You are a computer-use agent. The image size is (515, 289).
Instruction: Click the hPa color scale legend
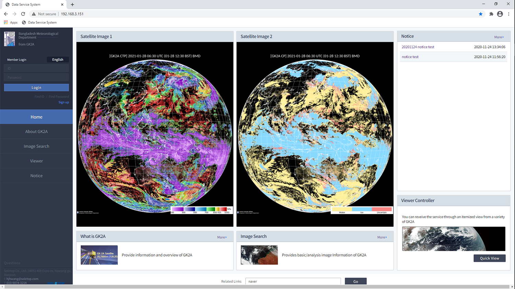(202, 210)
